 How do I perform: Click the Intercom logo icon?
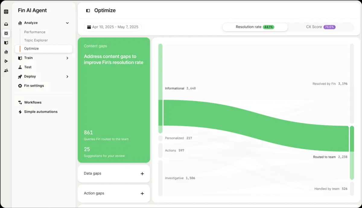click(x=6, y=12)
